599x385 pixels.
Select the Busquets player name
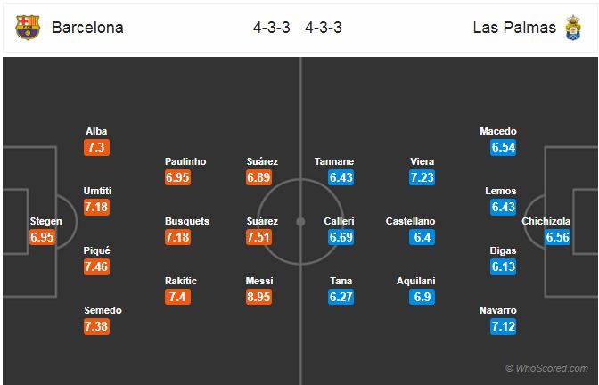[x=187, y=221]
